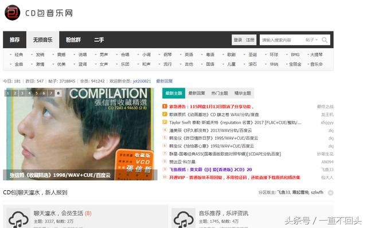Image resolution: width=367 pixels, height=228 pixels.
Task: Click the CD包音乐网 round logo icon
Action: (x=12, y=13)
